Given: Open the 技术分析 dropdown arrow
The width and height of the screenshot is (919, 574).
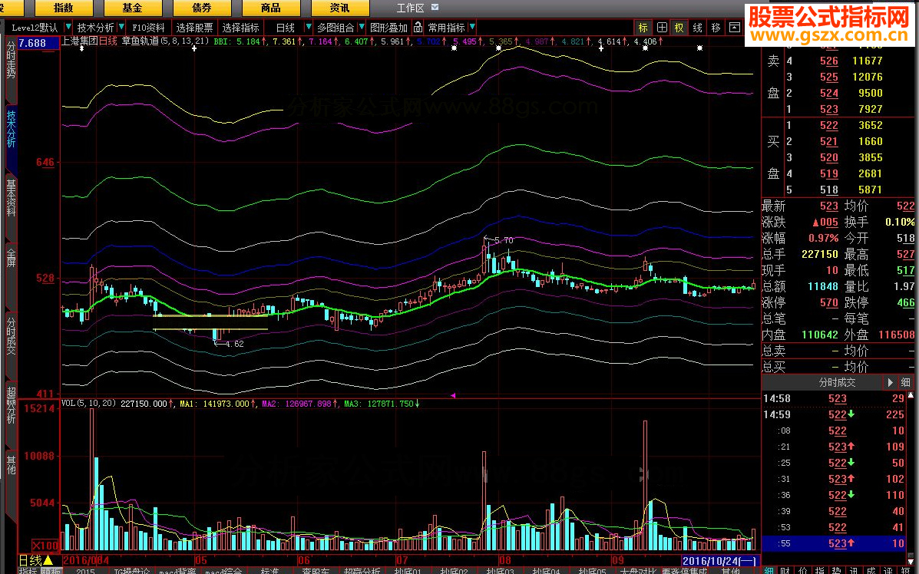Looking at the screenshot, I should [x=121, y=28].
